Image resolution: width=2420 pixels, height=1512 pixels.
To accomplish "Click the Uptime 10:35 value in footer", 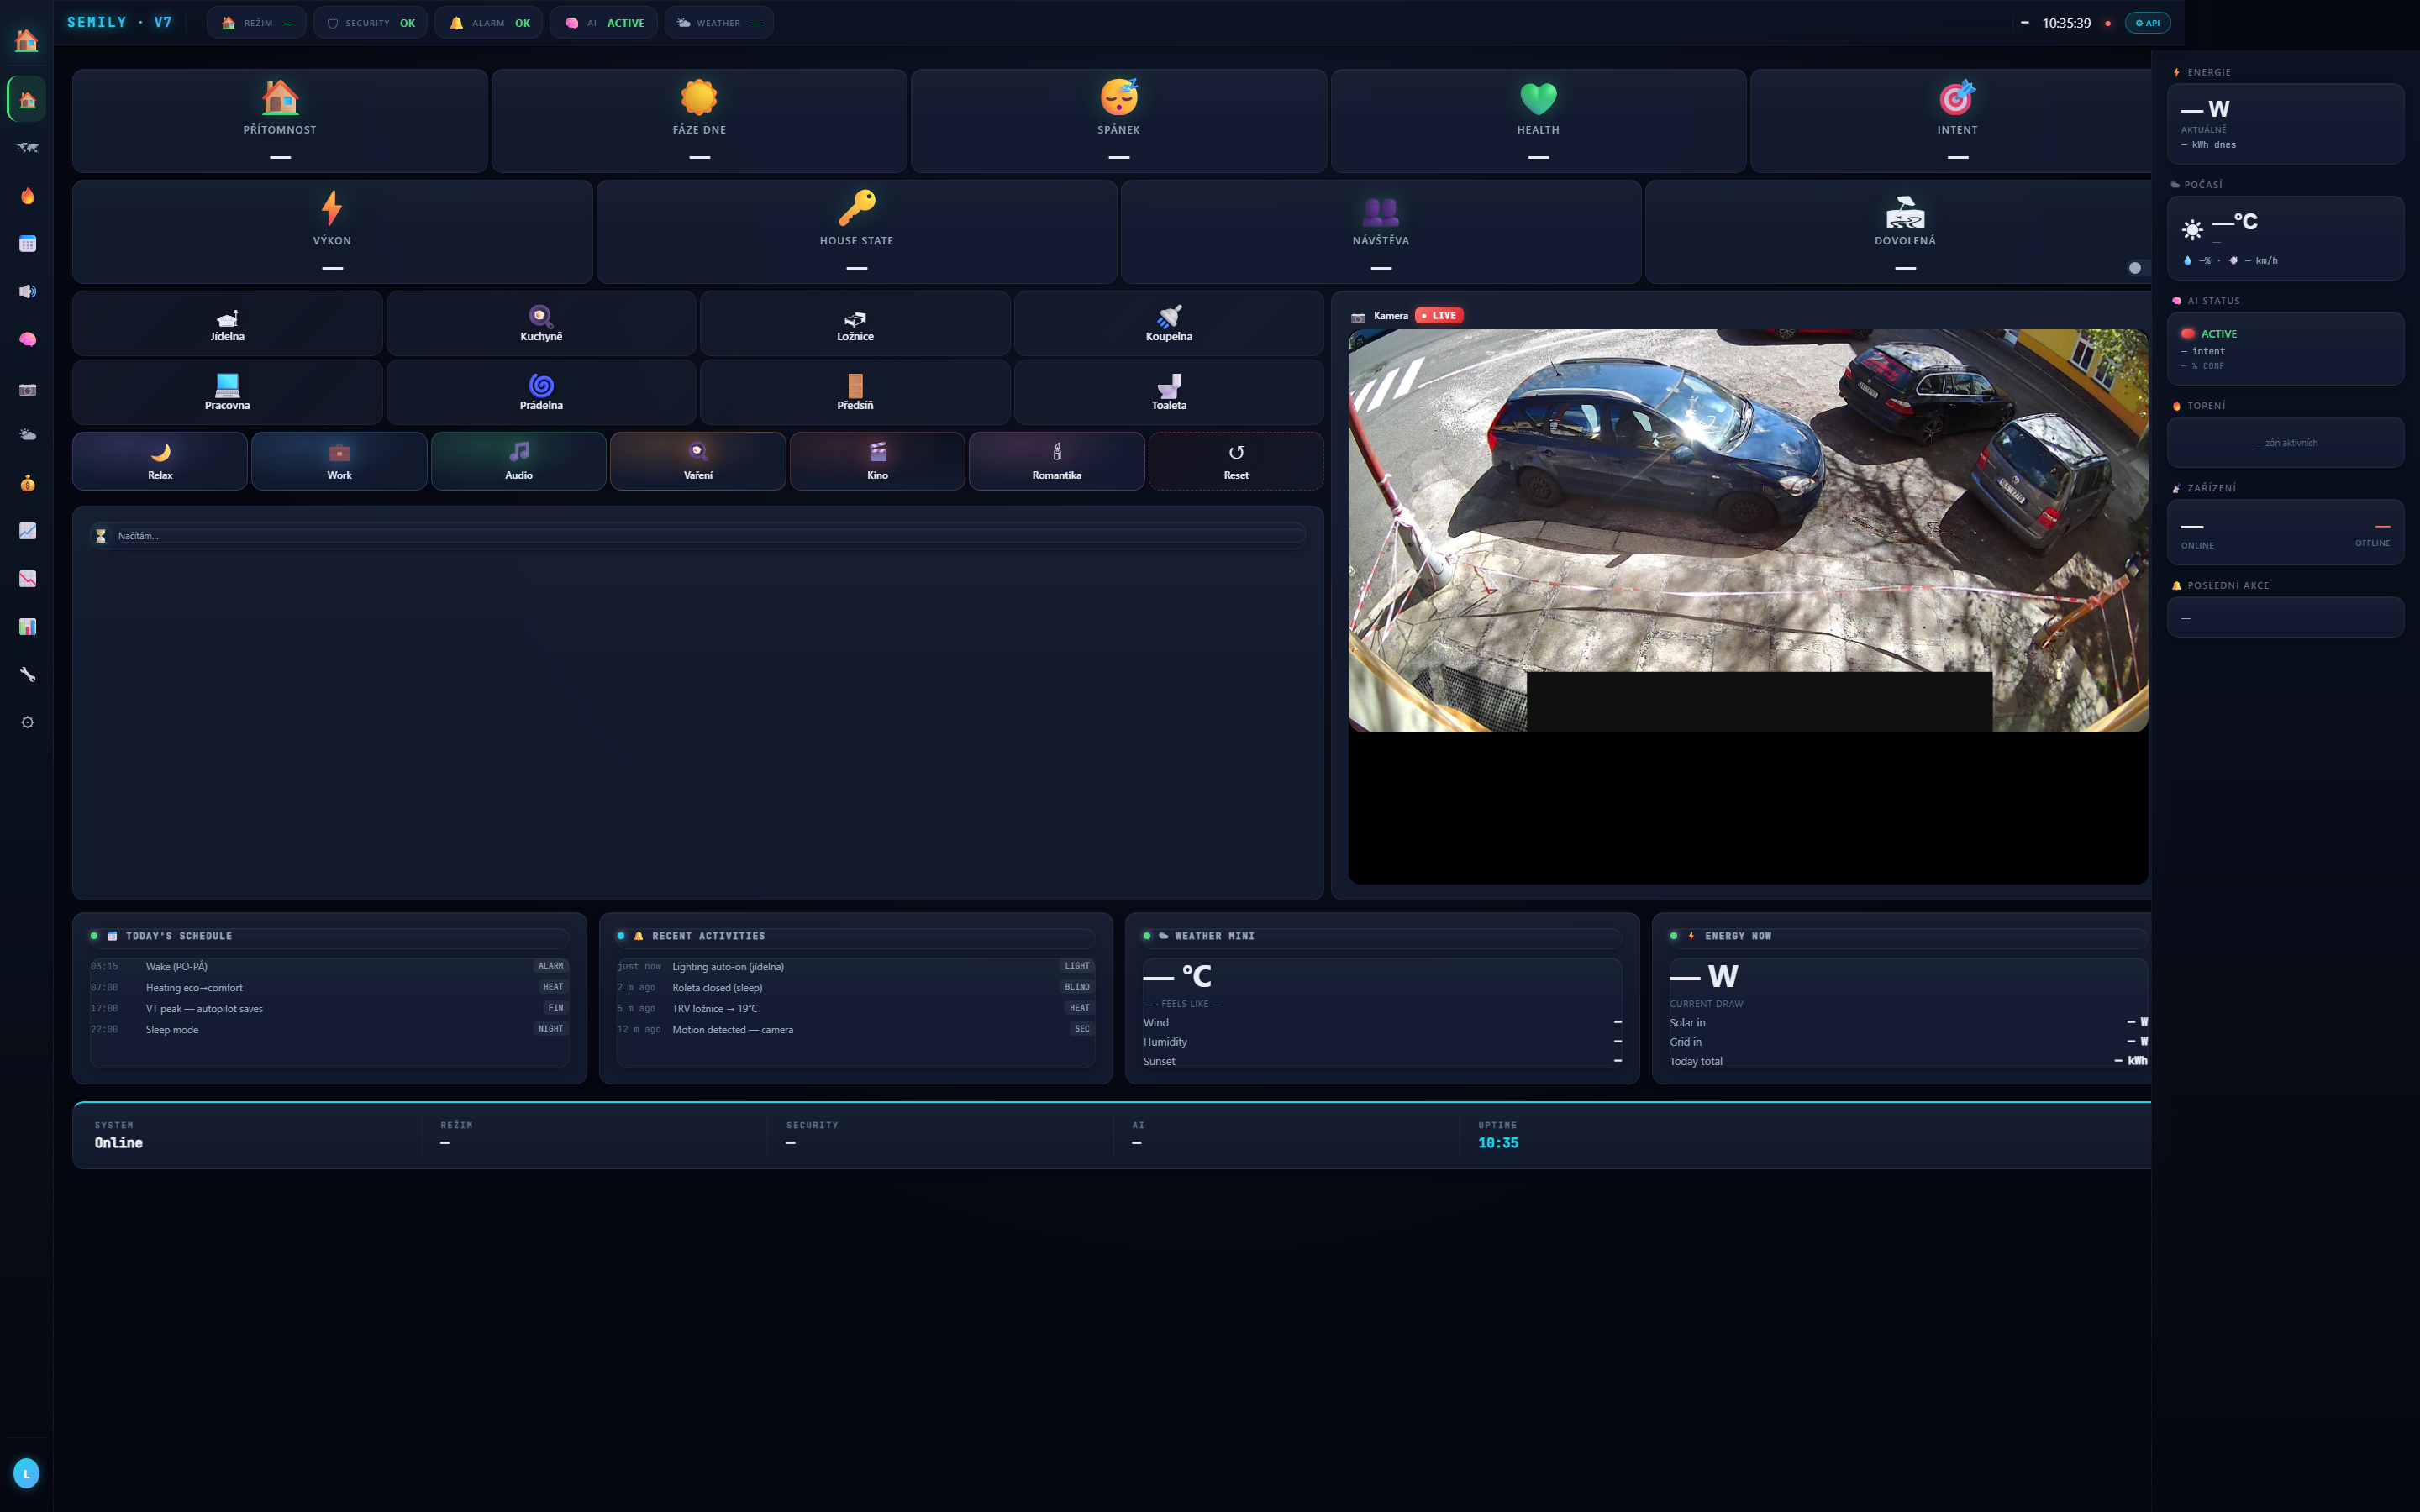I will pyautogui.click(x=1497, y=1143).
